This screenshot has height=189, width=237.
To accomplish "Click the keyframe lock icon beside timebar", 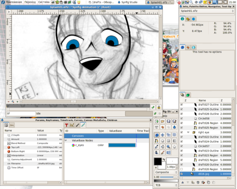I will point(159,107).
